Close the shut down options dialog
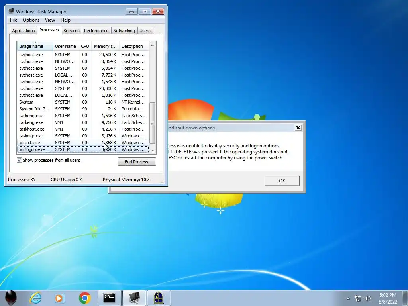This screenshot has width=408, height=306. click(298, 128)
